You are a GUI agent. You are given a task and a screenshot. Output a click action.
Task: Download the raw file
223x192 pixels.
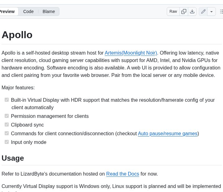192,11
